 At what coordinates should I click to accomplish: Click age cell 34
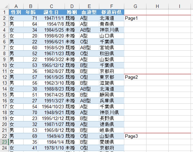coord(31,30)
